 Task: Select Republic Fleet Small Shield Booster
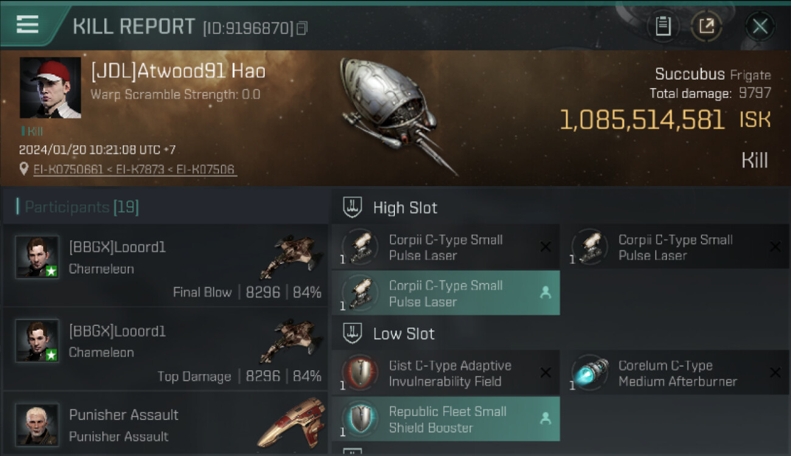click(x=445, y=419)
